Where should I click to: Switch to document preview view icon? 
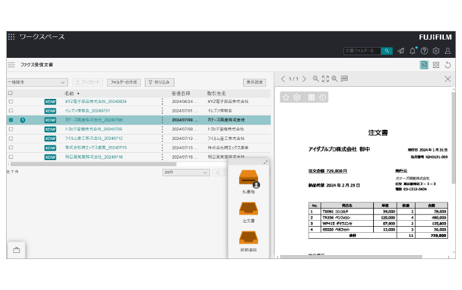coord(424,65)
